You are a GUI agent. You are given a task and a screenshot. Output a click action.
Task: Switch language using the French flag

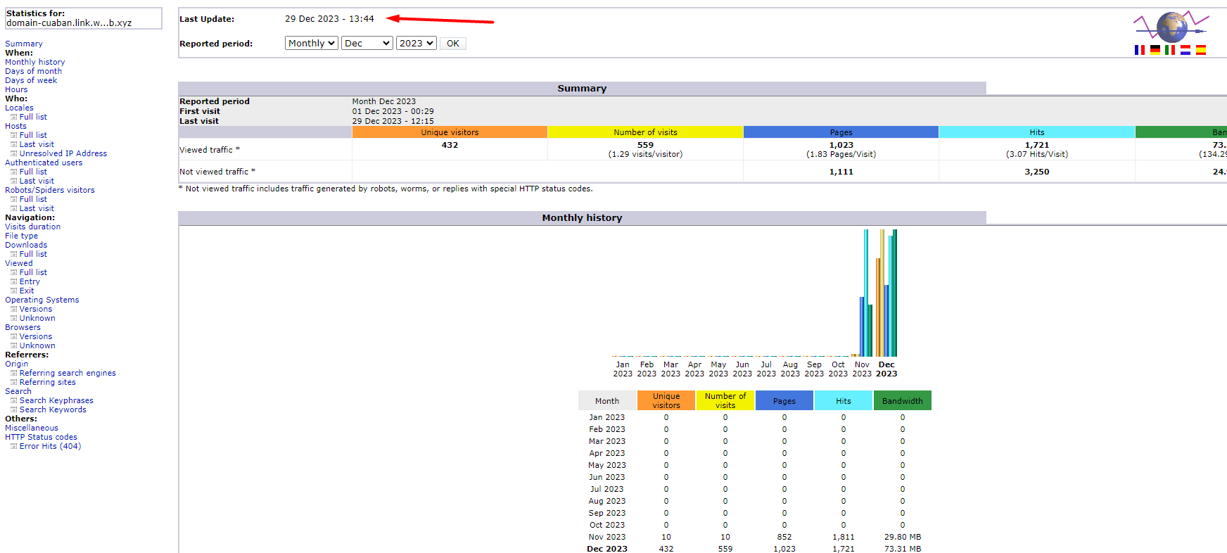1140,50
